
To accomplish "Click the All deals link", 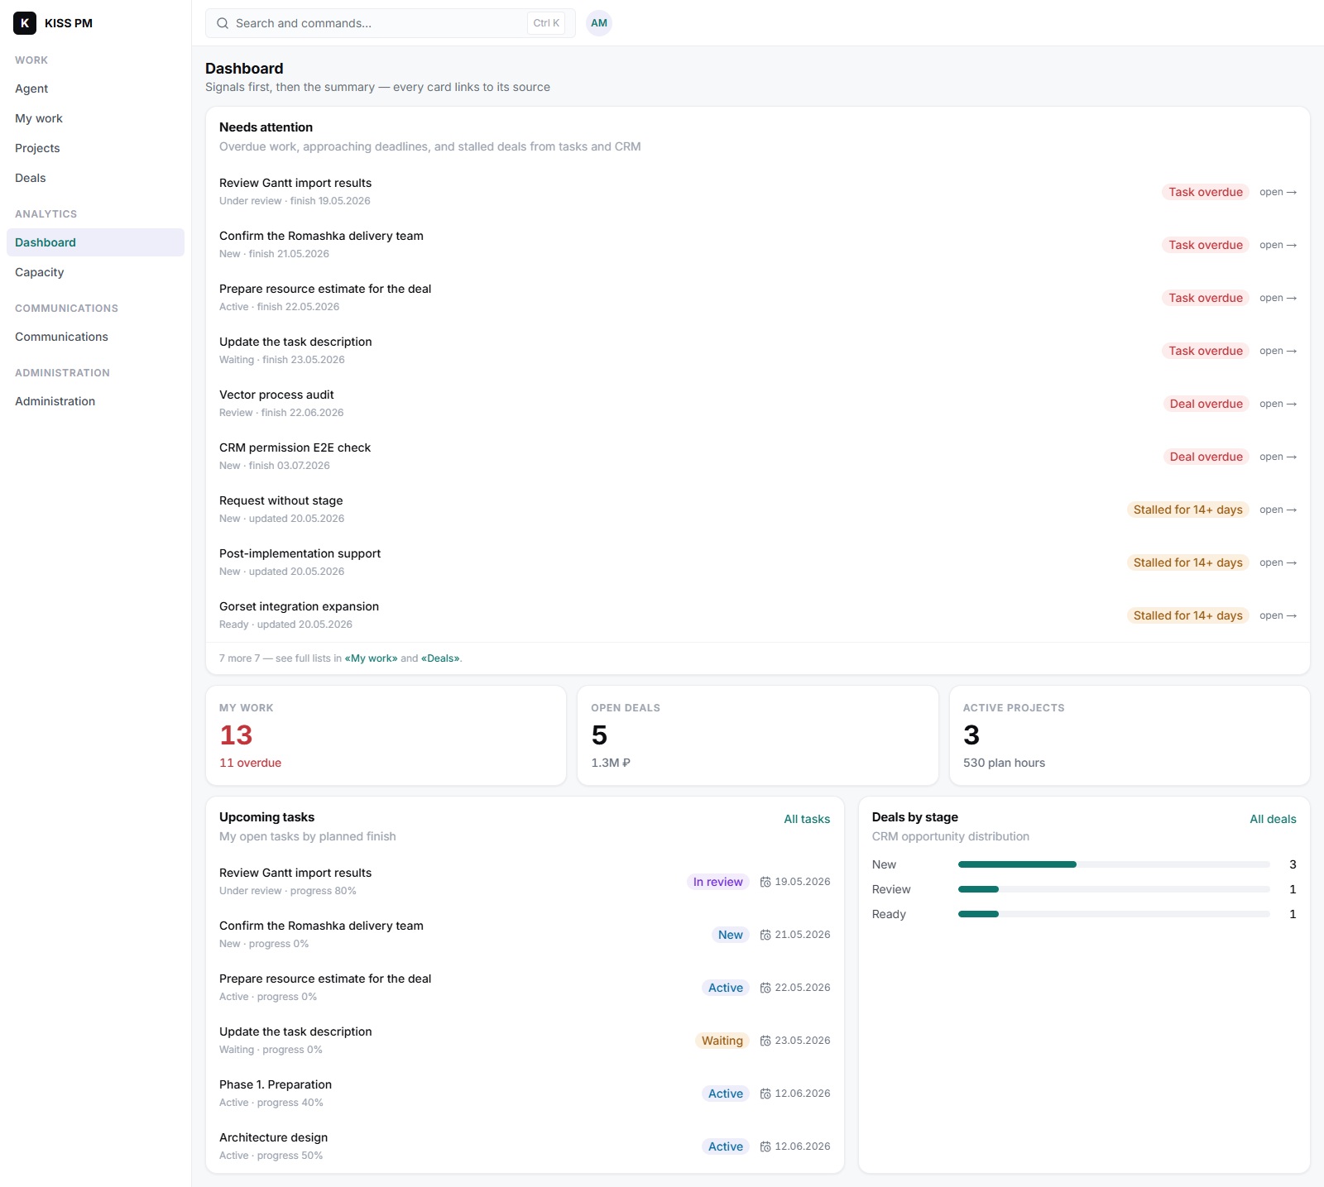I will pyautogui.click(x=1273, y=819).
